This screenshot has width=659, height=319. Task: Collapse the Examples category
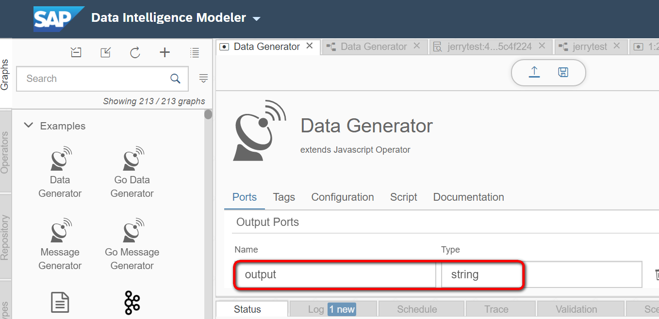[29, 126]
